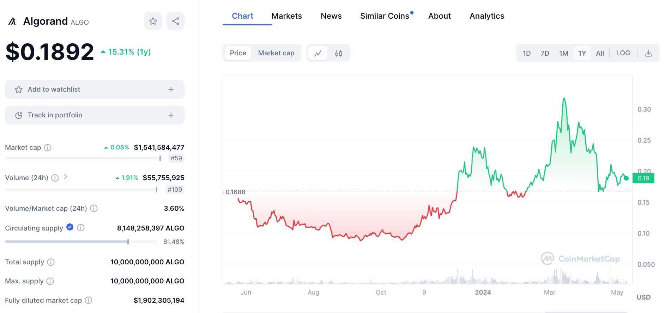This screenshot has height=313, width=671.
Task: Toggle LOG scale on chart
Action: (x=623, y=53)
